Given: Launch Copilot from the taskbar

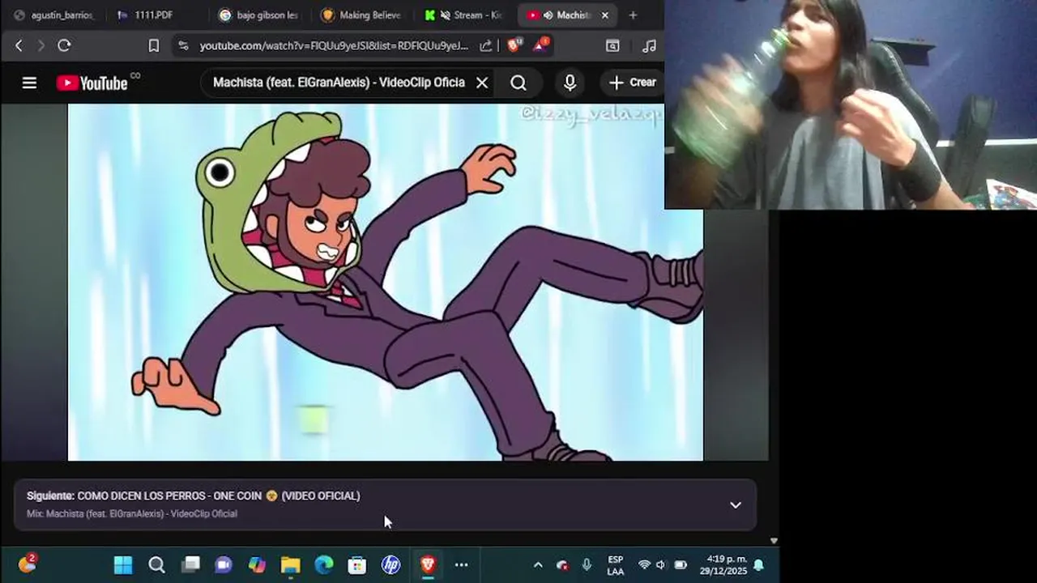Looking at the screenshot, I should (x=257, y=564).
